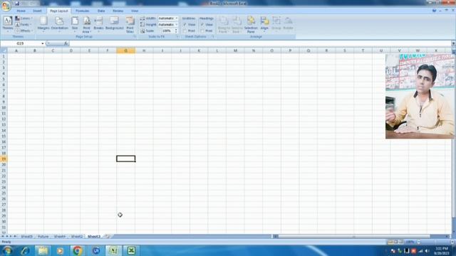Open the Height Automatic dropdown
Screen dimensions: 456x256
(x=177, y=25)
